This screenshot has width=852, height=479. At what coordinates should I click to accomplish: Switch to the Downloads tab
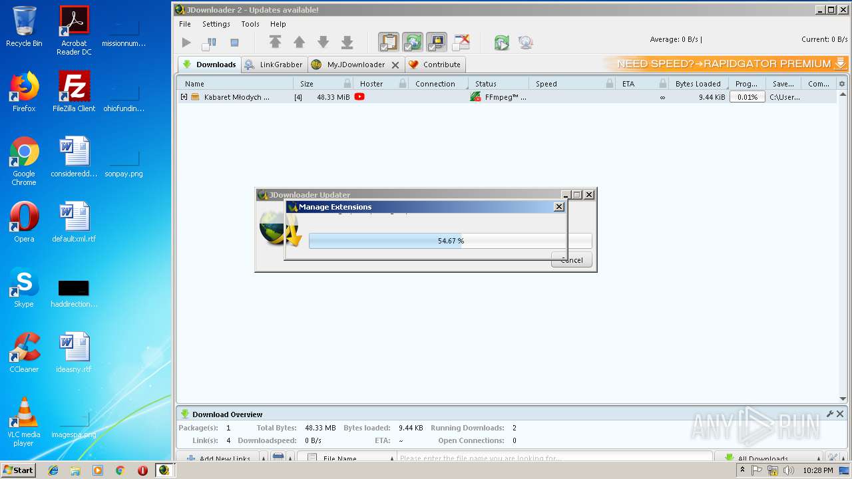(209, 65)
